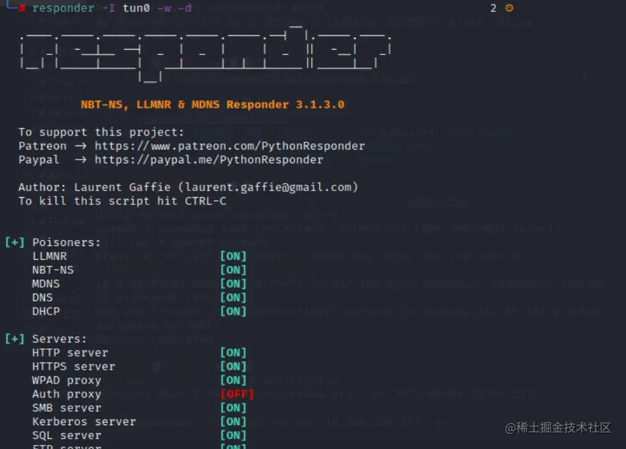Open the paypal.me PythonResponder URL
Viewport: 626px width, 449px height.
[209, 160]
